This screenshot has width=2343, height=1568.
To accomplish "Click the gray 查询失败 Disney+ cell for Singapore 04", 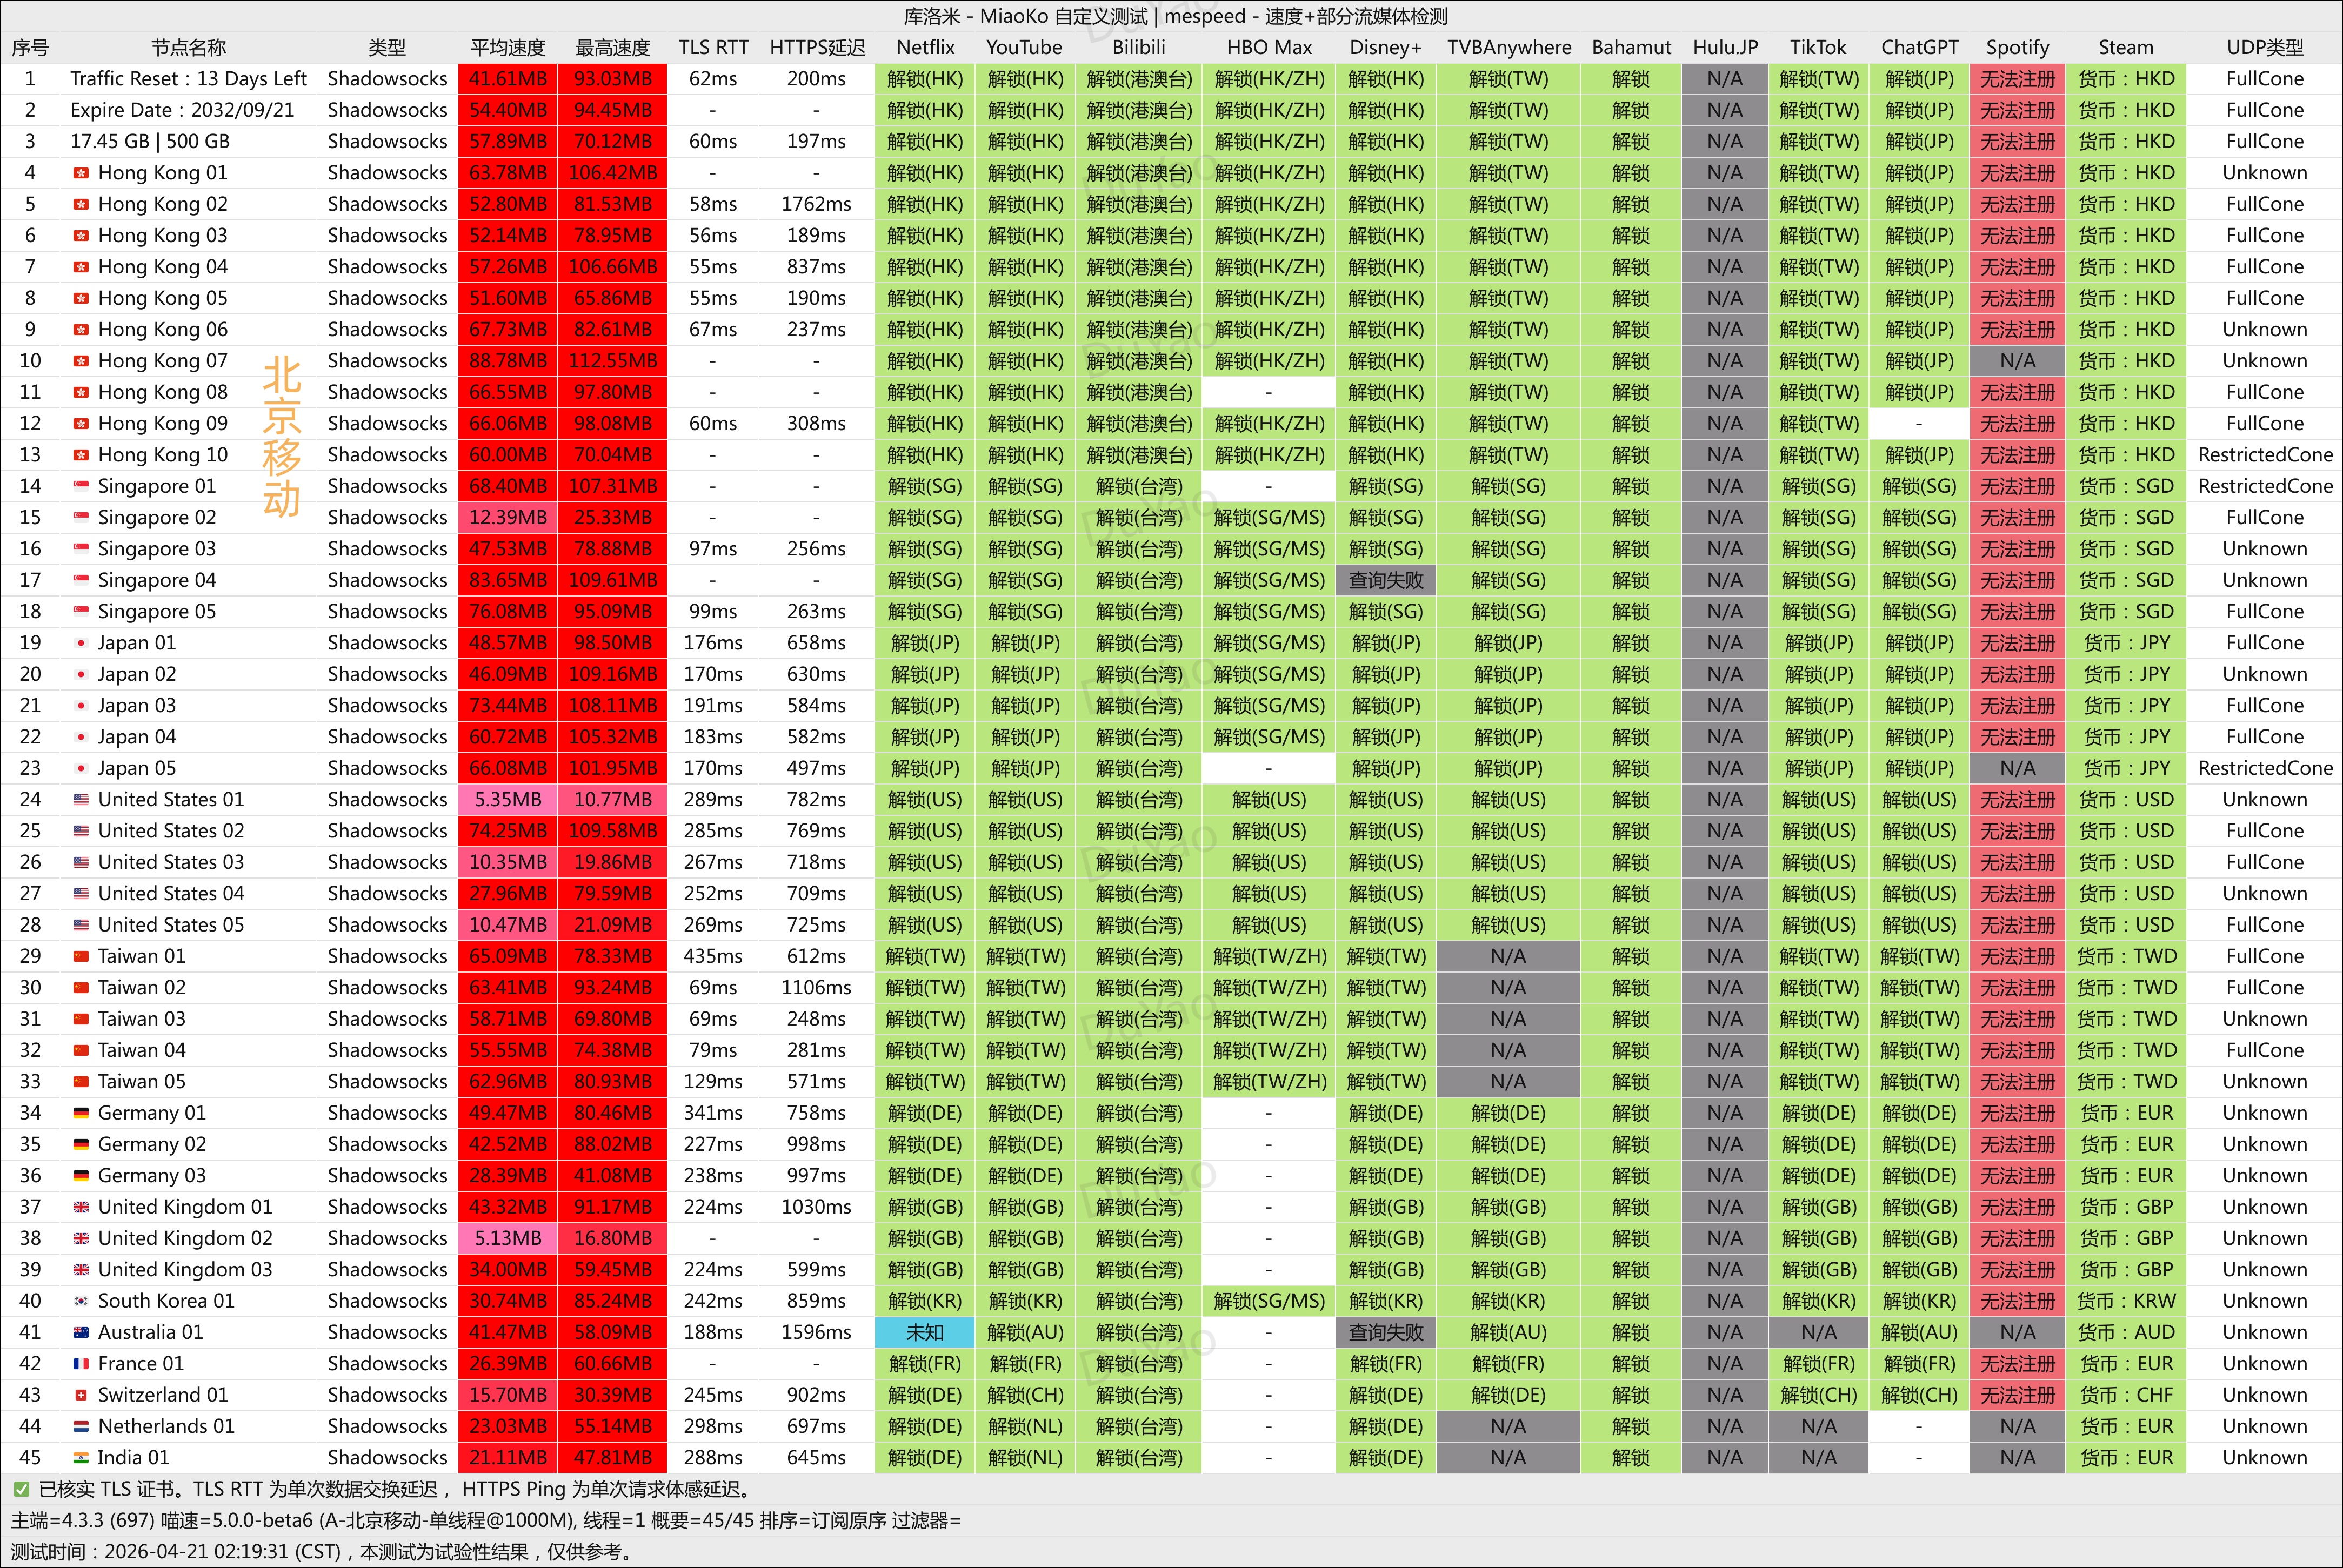I will pyautogui.click(x=1385, y=580).
